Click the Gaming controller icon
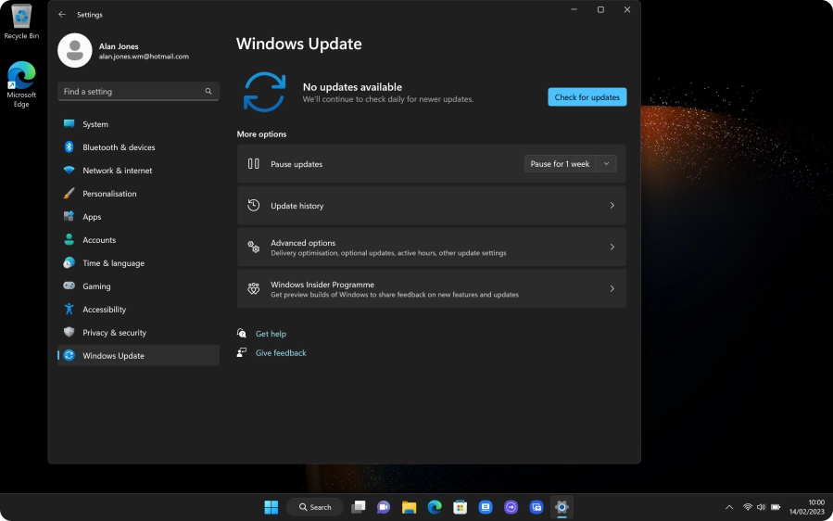Viewport: 833px width, 521px height. coord(69,286)
